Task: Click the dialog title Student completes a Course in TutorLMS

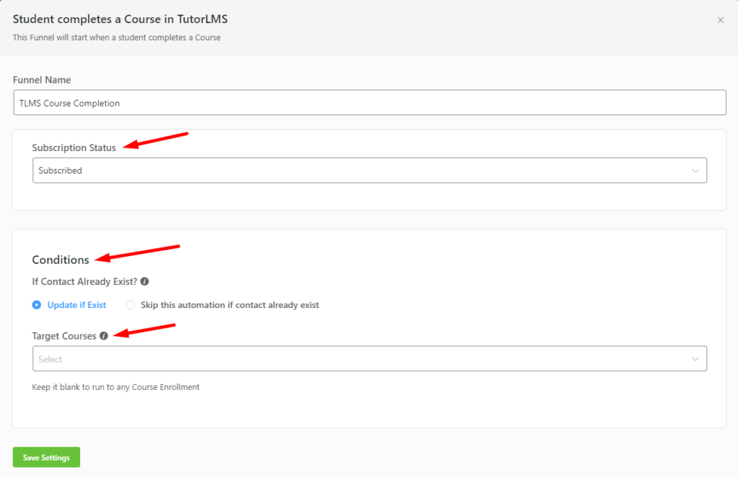Action: [x=120, y=19]
